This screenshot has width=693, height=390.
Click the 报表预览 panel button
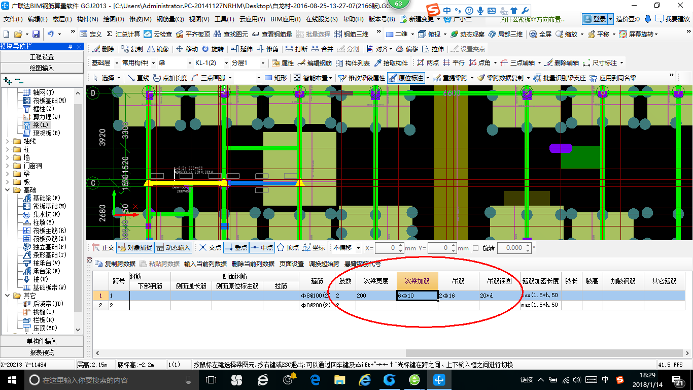point(42,352)
